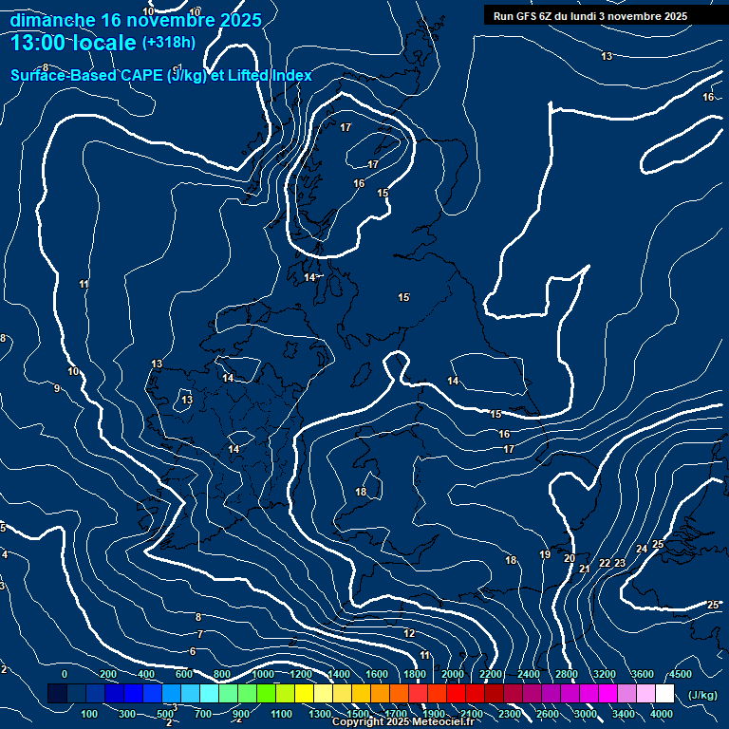Viewport: 729px width, 729px height.
Task: Click 'Surface-Based CAPE (J/kg) et Lifted Index' subtitle
Action: tap(161, 75)
